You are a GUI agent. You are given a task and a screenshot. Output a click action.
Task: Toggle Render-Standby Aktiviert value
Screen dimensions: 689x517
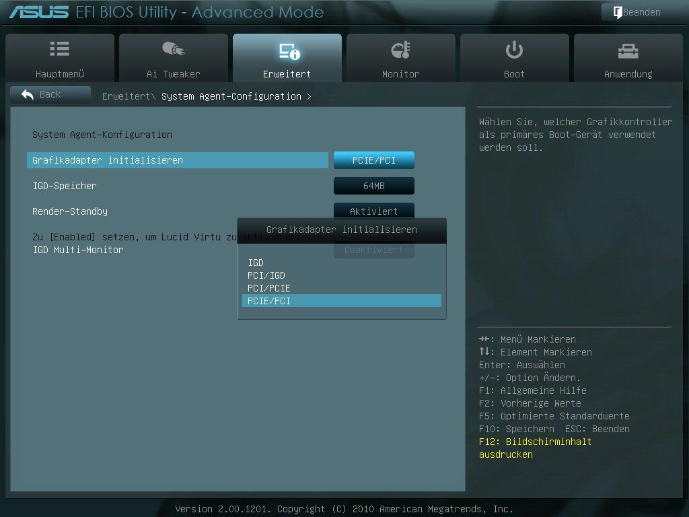[x=373, y=211]
